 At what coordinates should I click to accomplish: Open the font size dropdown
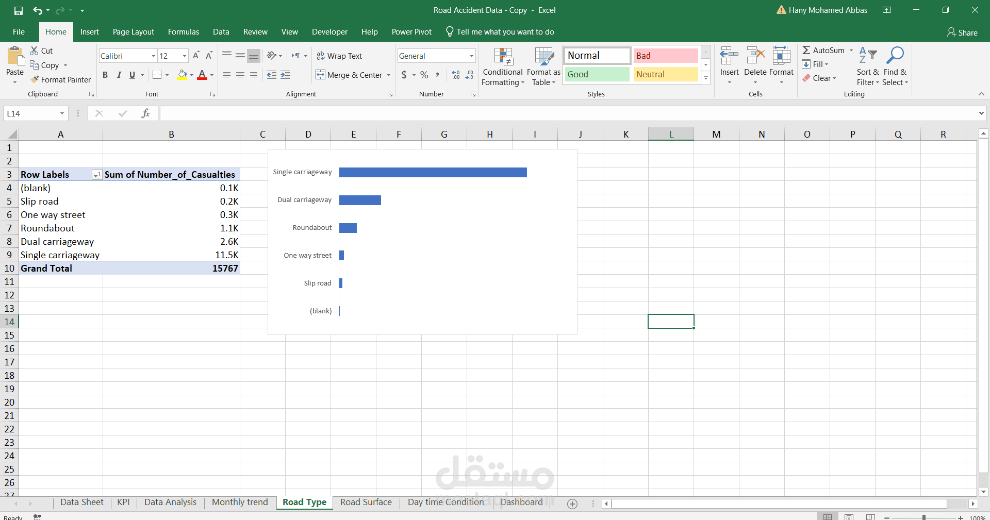point(185,56)
